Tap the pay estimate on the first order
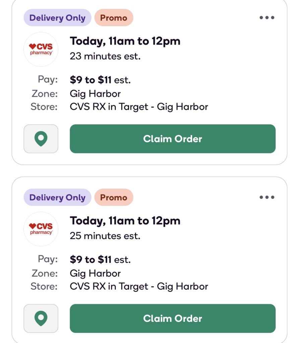Screen dimensions: 299x343 point(100,80)
